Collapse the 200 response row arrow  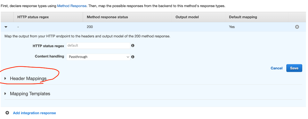pyautogui.click(x=6, y=27)
